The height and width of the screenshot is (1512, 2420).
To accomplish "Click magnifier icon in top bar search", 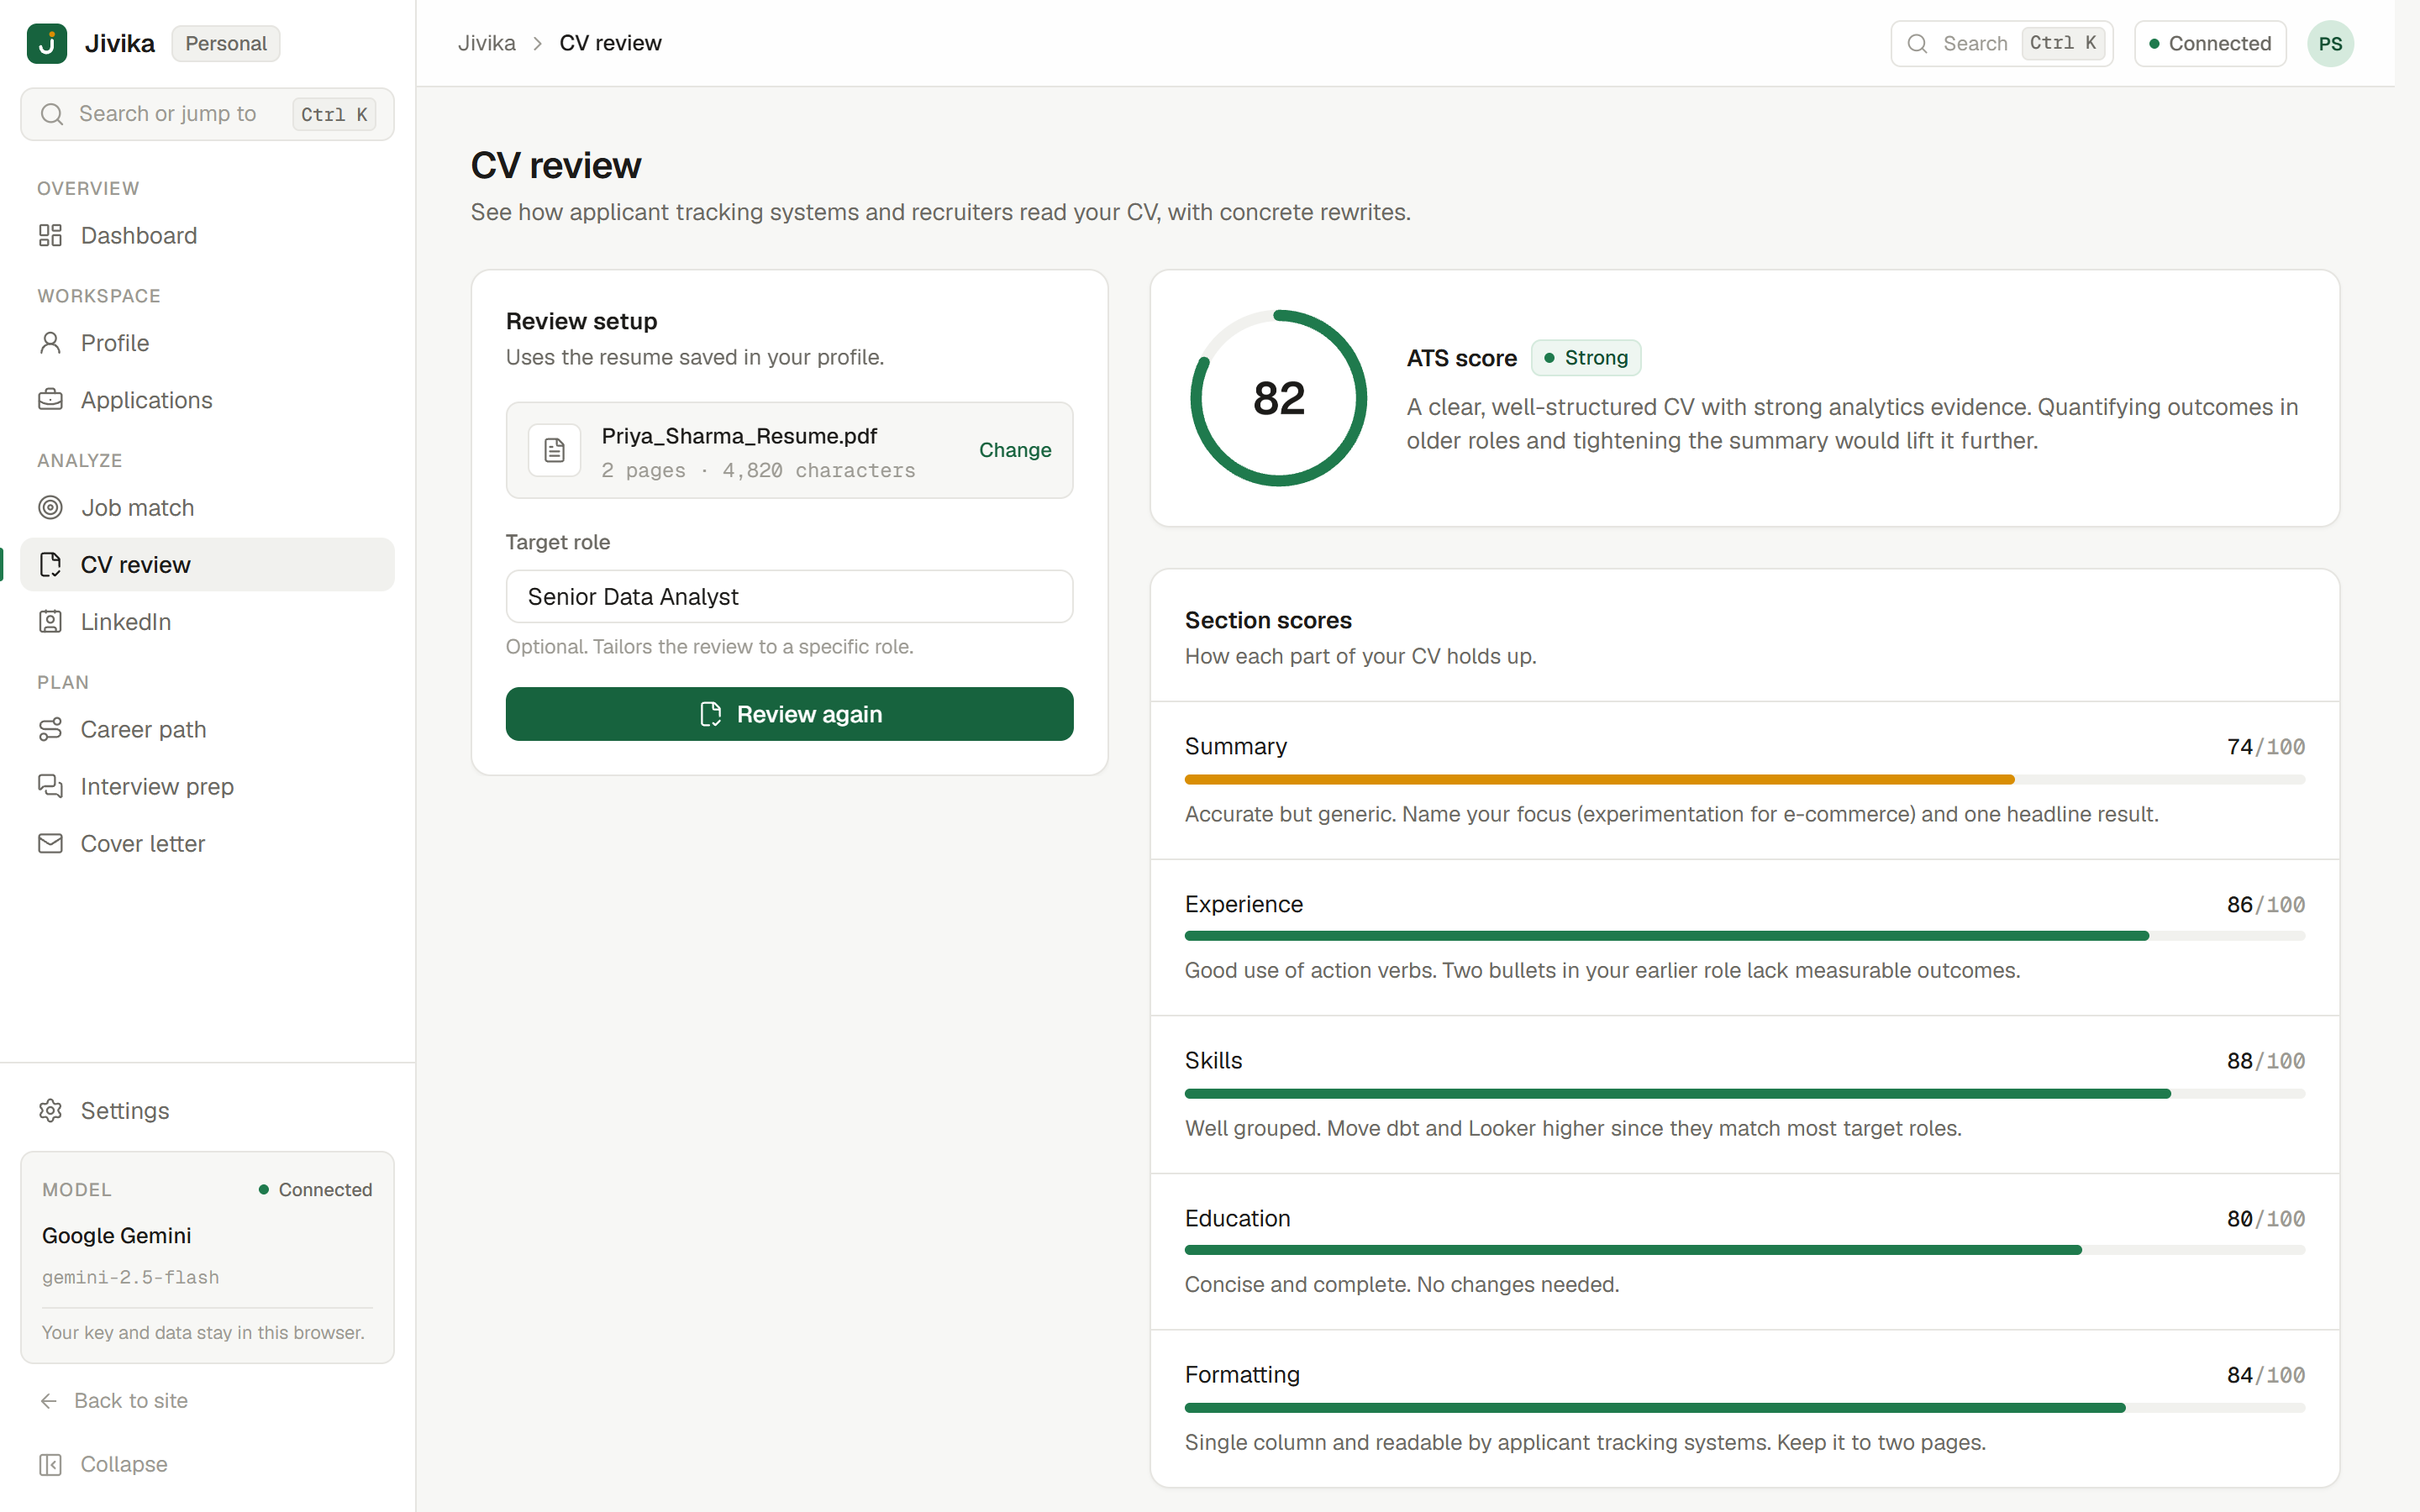I will [x=1917, y=43].
